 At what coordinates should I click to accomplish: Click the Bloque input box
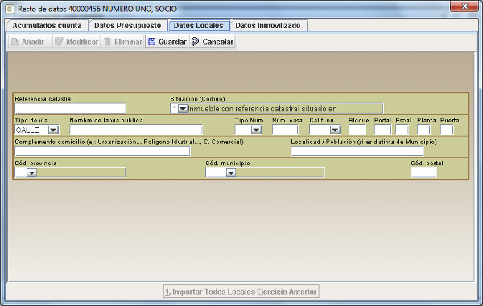coord(357,130)
